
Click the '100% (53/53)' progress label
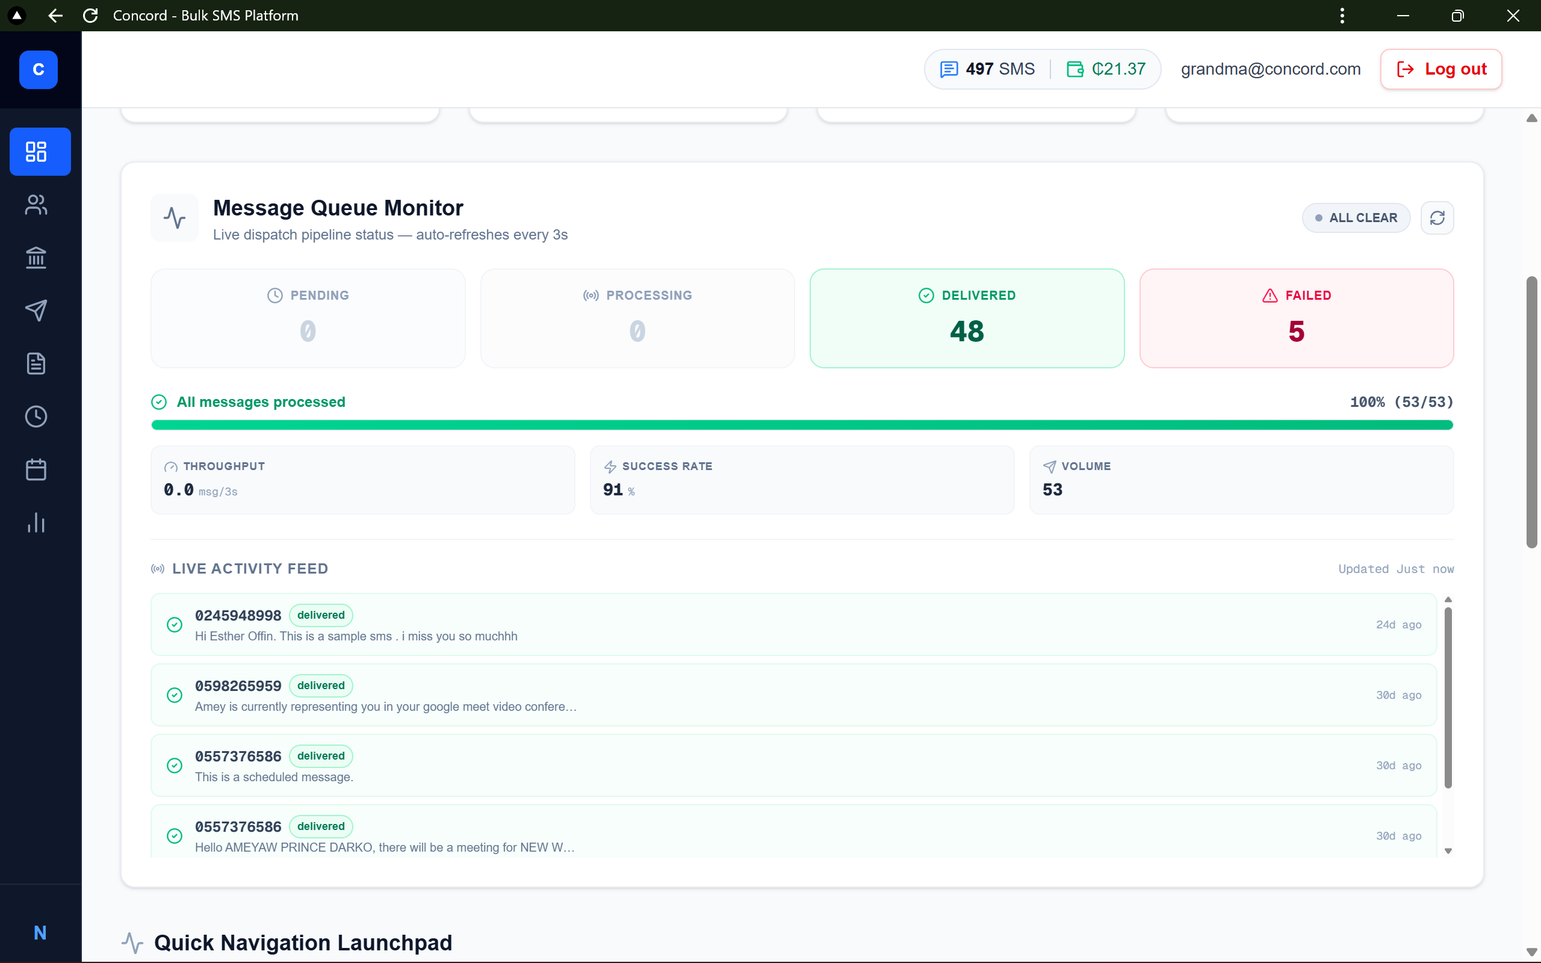(x=1401, y=402)
